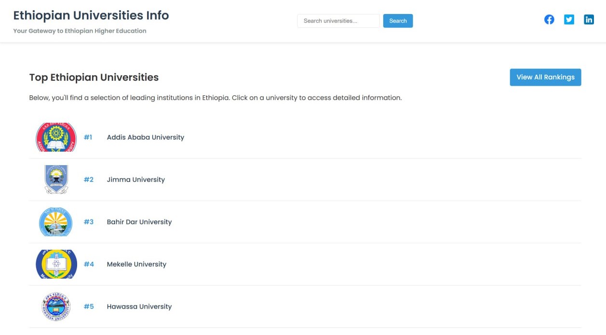
Task: Open the Twitter profile icon
Action: click(x=569, y=19)
